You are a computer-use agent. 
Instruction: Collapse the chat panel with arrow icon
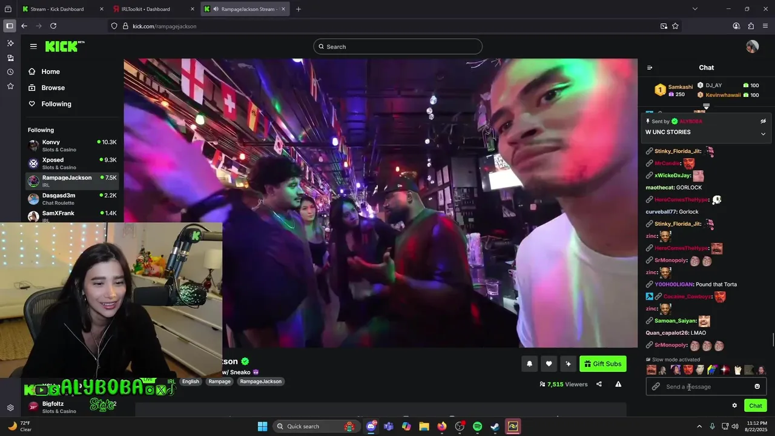(x=650, y=68)
